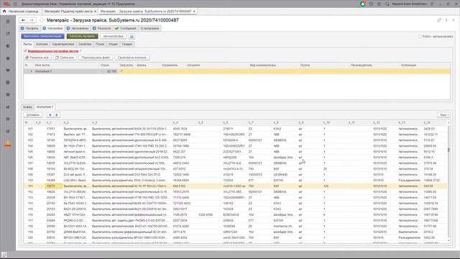The height and width of the screenshot is (259, 460).
Task: Select cell 19575 in row 111
Action: (54, 186)
